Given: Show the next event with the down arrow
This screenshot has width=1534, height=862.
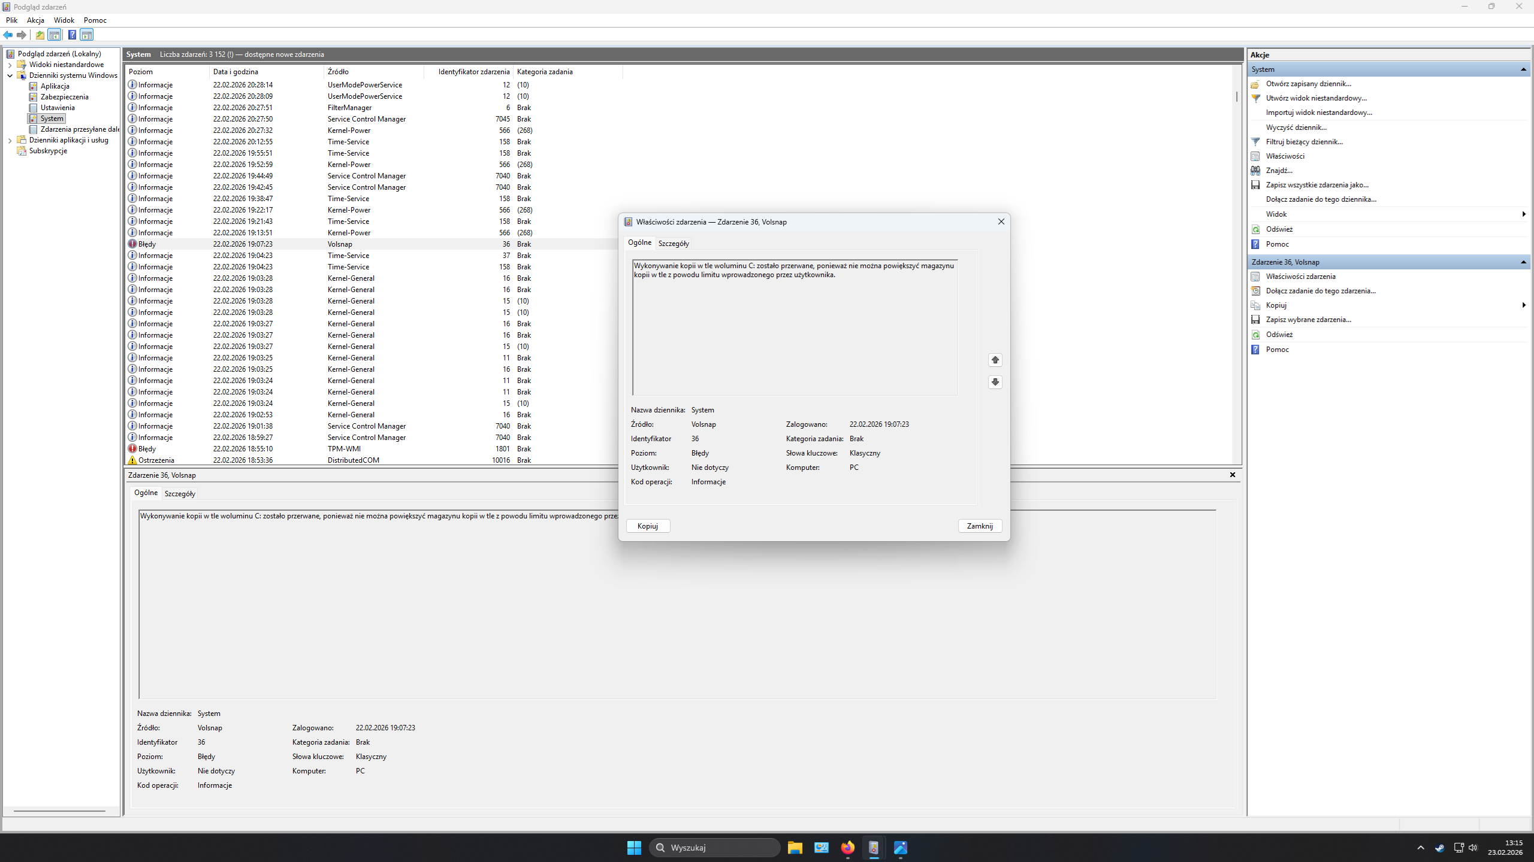Looking at the screenshot, I should point(995,382).
